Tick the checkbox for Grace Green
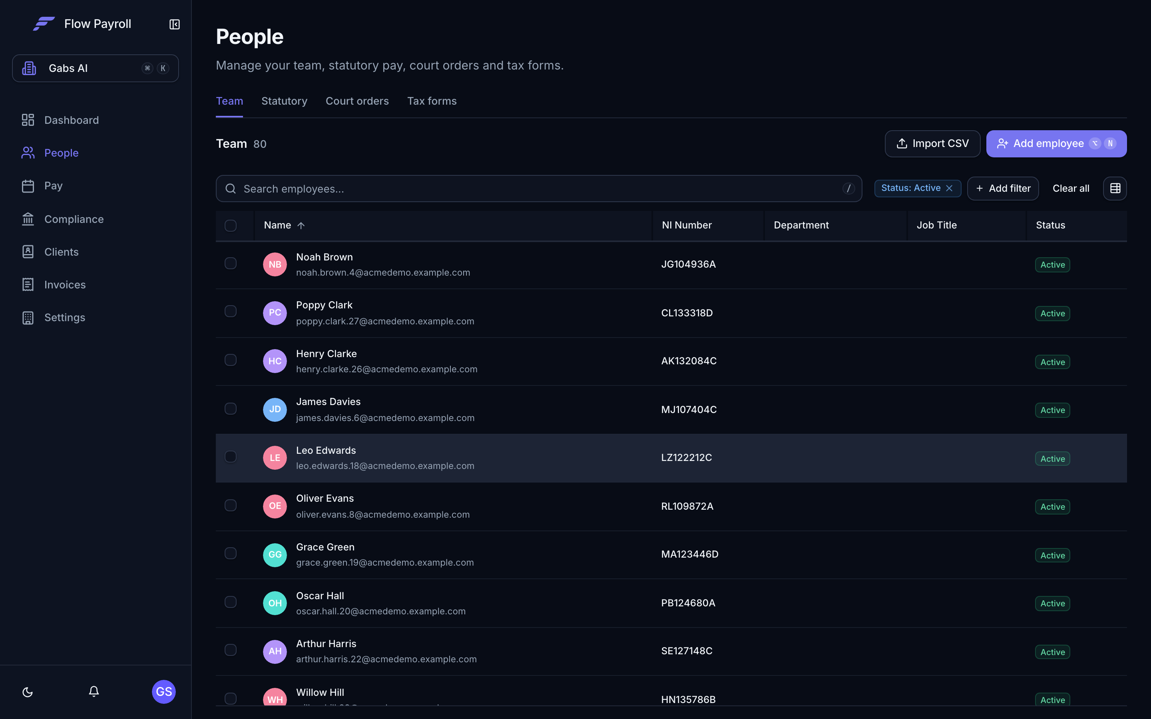Image resolution: width=1151 pixels, height=719 pixels. [231, 553]
